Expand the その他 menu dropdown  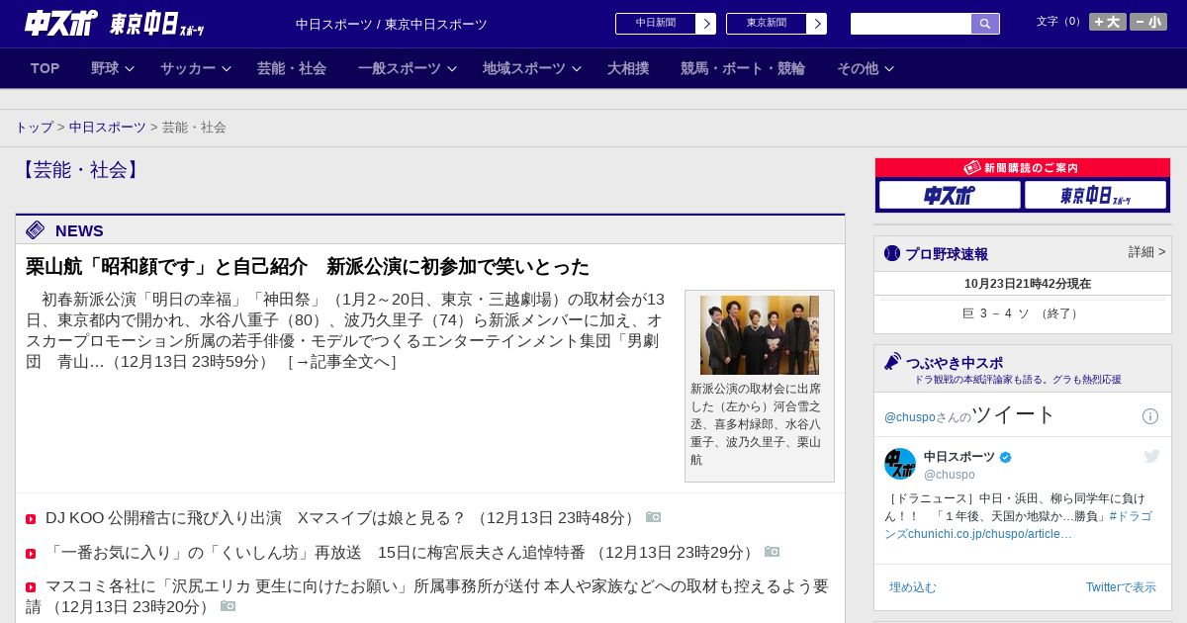(x=866, y=68)
